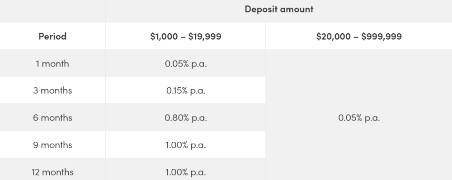Image resolution: width=452 pixels, height=180 pixels.
Task: Click the 0.80% p.a. rate cell
Action: [186, 117]
